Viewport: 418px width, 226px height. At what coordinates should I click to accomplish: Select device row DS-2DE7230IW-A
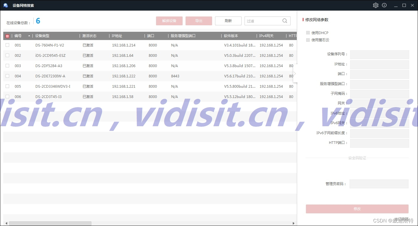(150, 76)
